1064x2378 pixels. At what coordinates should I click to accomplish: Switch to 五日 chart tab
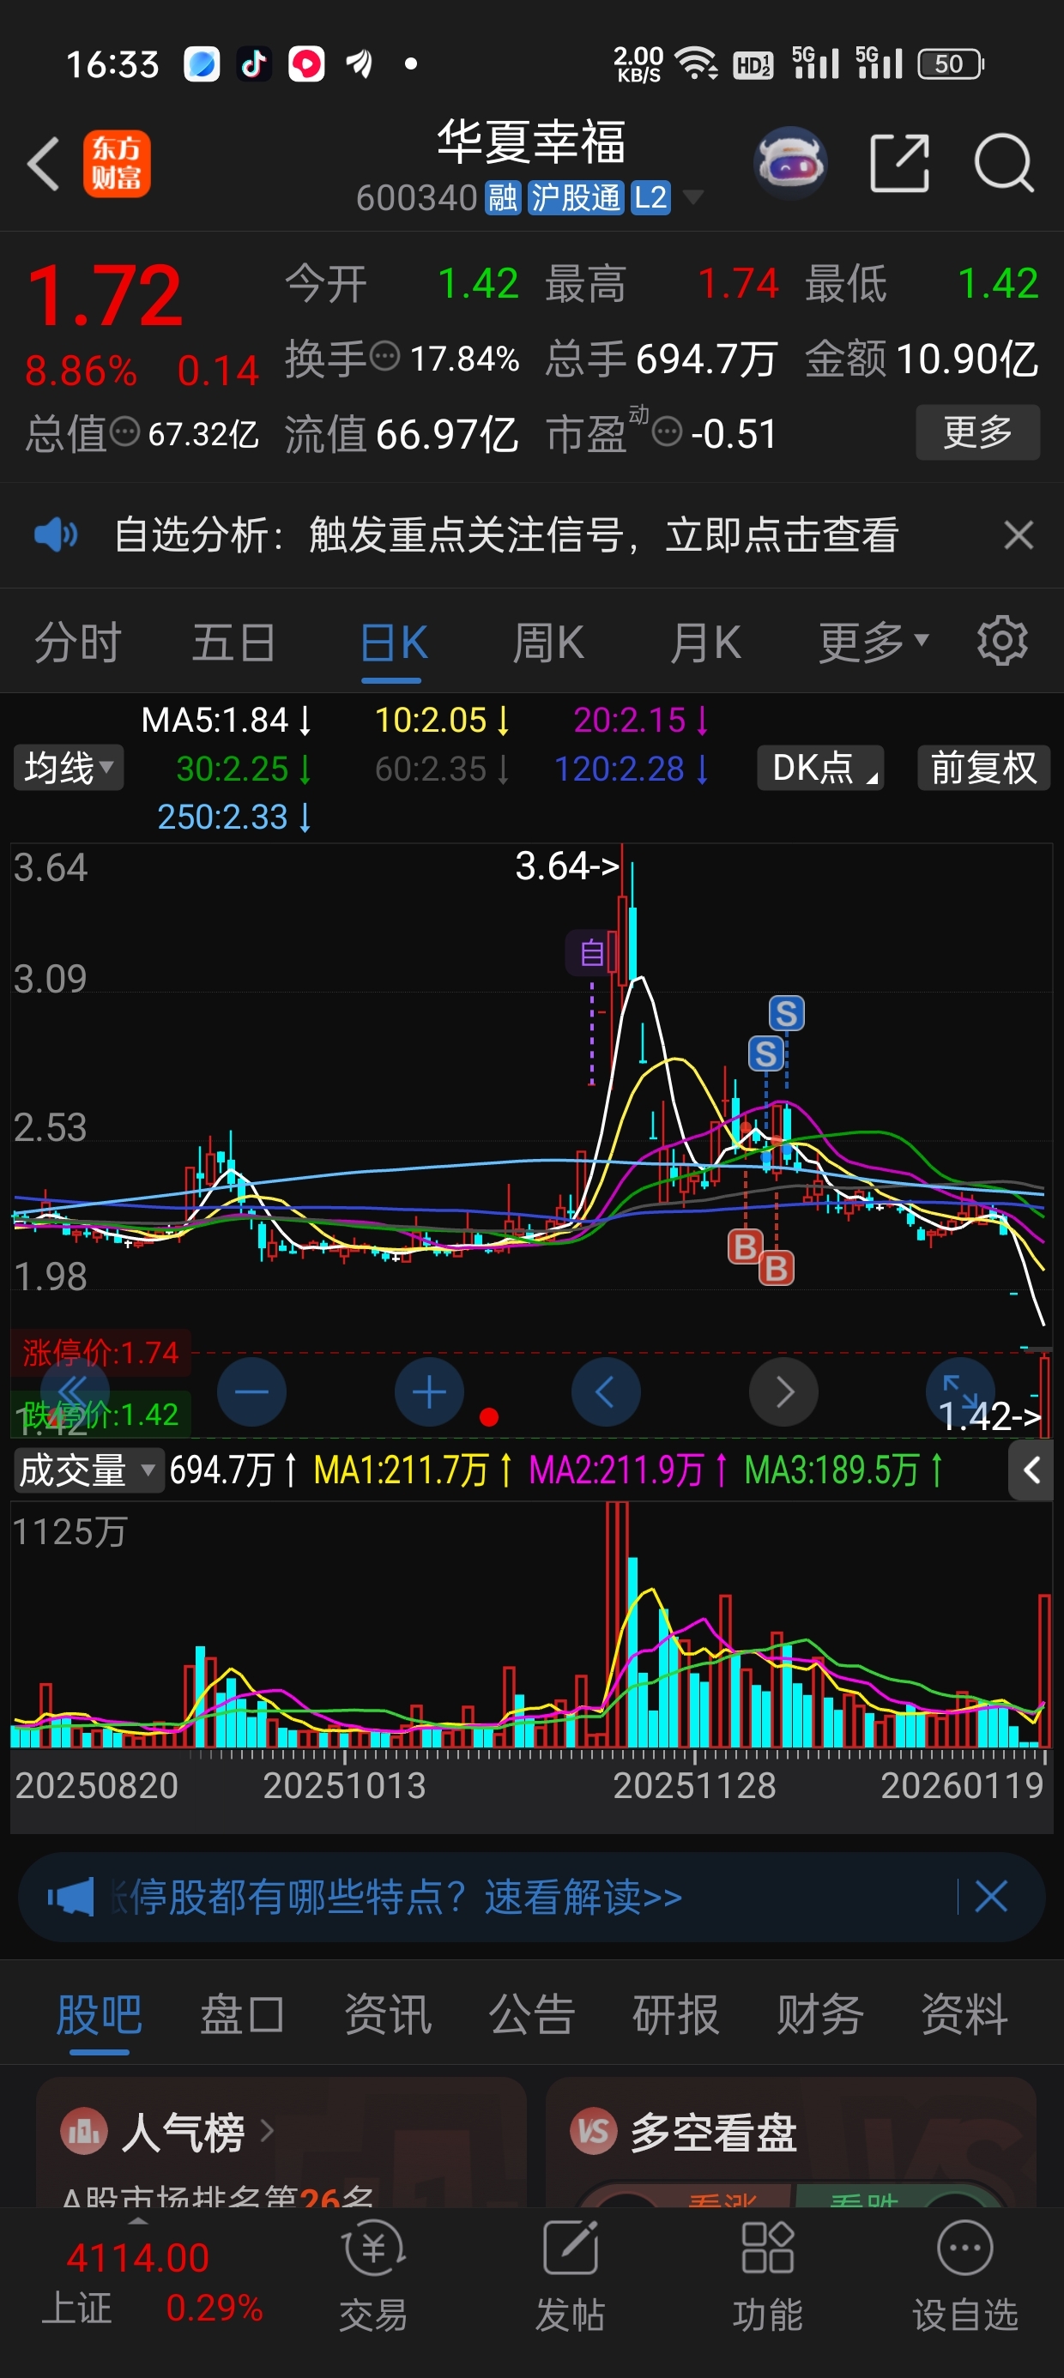233,642
